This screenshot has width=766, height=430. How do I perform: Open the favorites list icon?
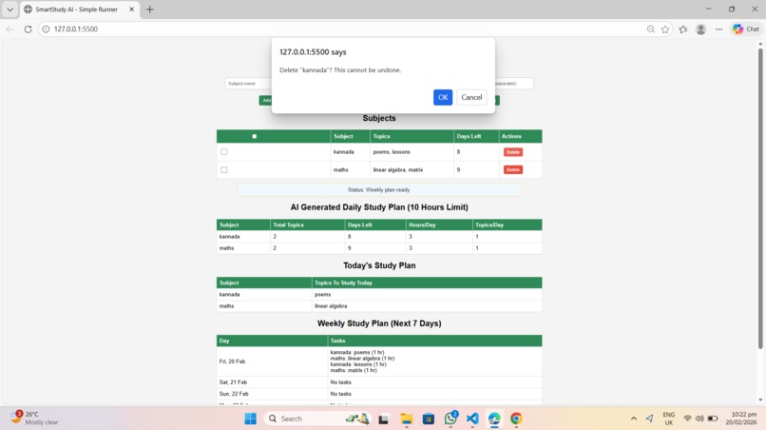click(683, 29)
